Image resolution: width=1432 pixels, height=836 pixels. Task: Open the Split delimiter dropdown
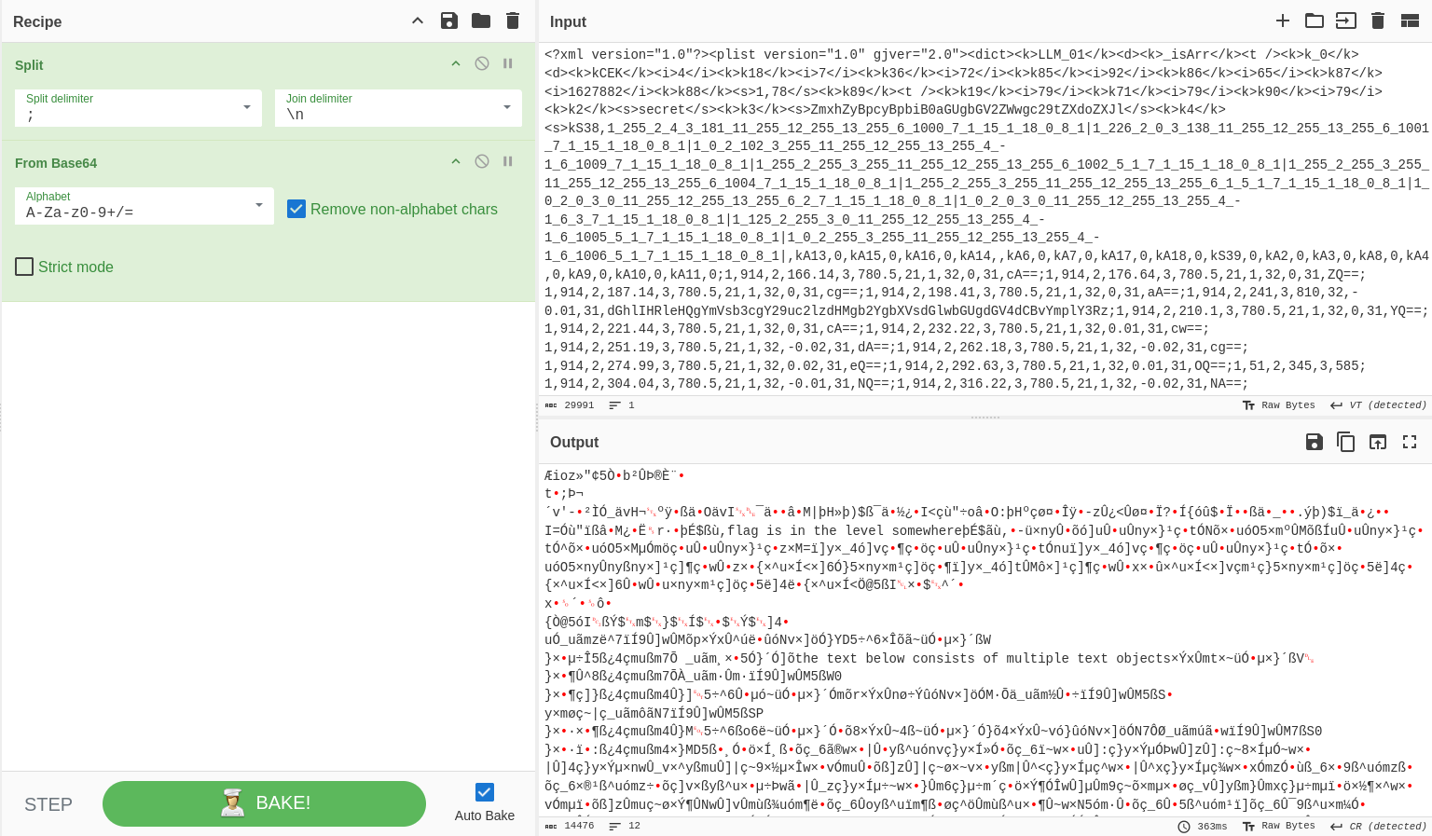(247, 107)
